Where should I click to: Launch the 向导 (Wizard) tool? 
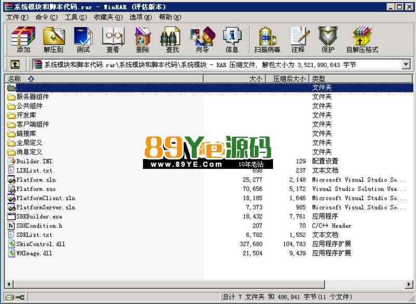click(202, 39)
